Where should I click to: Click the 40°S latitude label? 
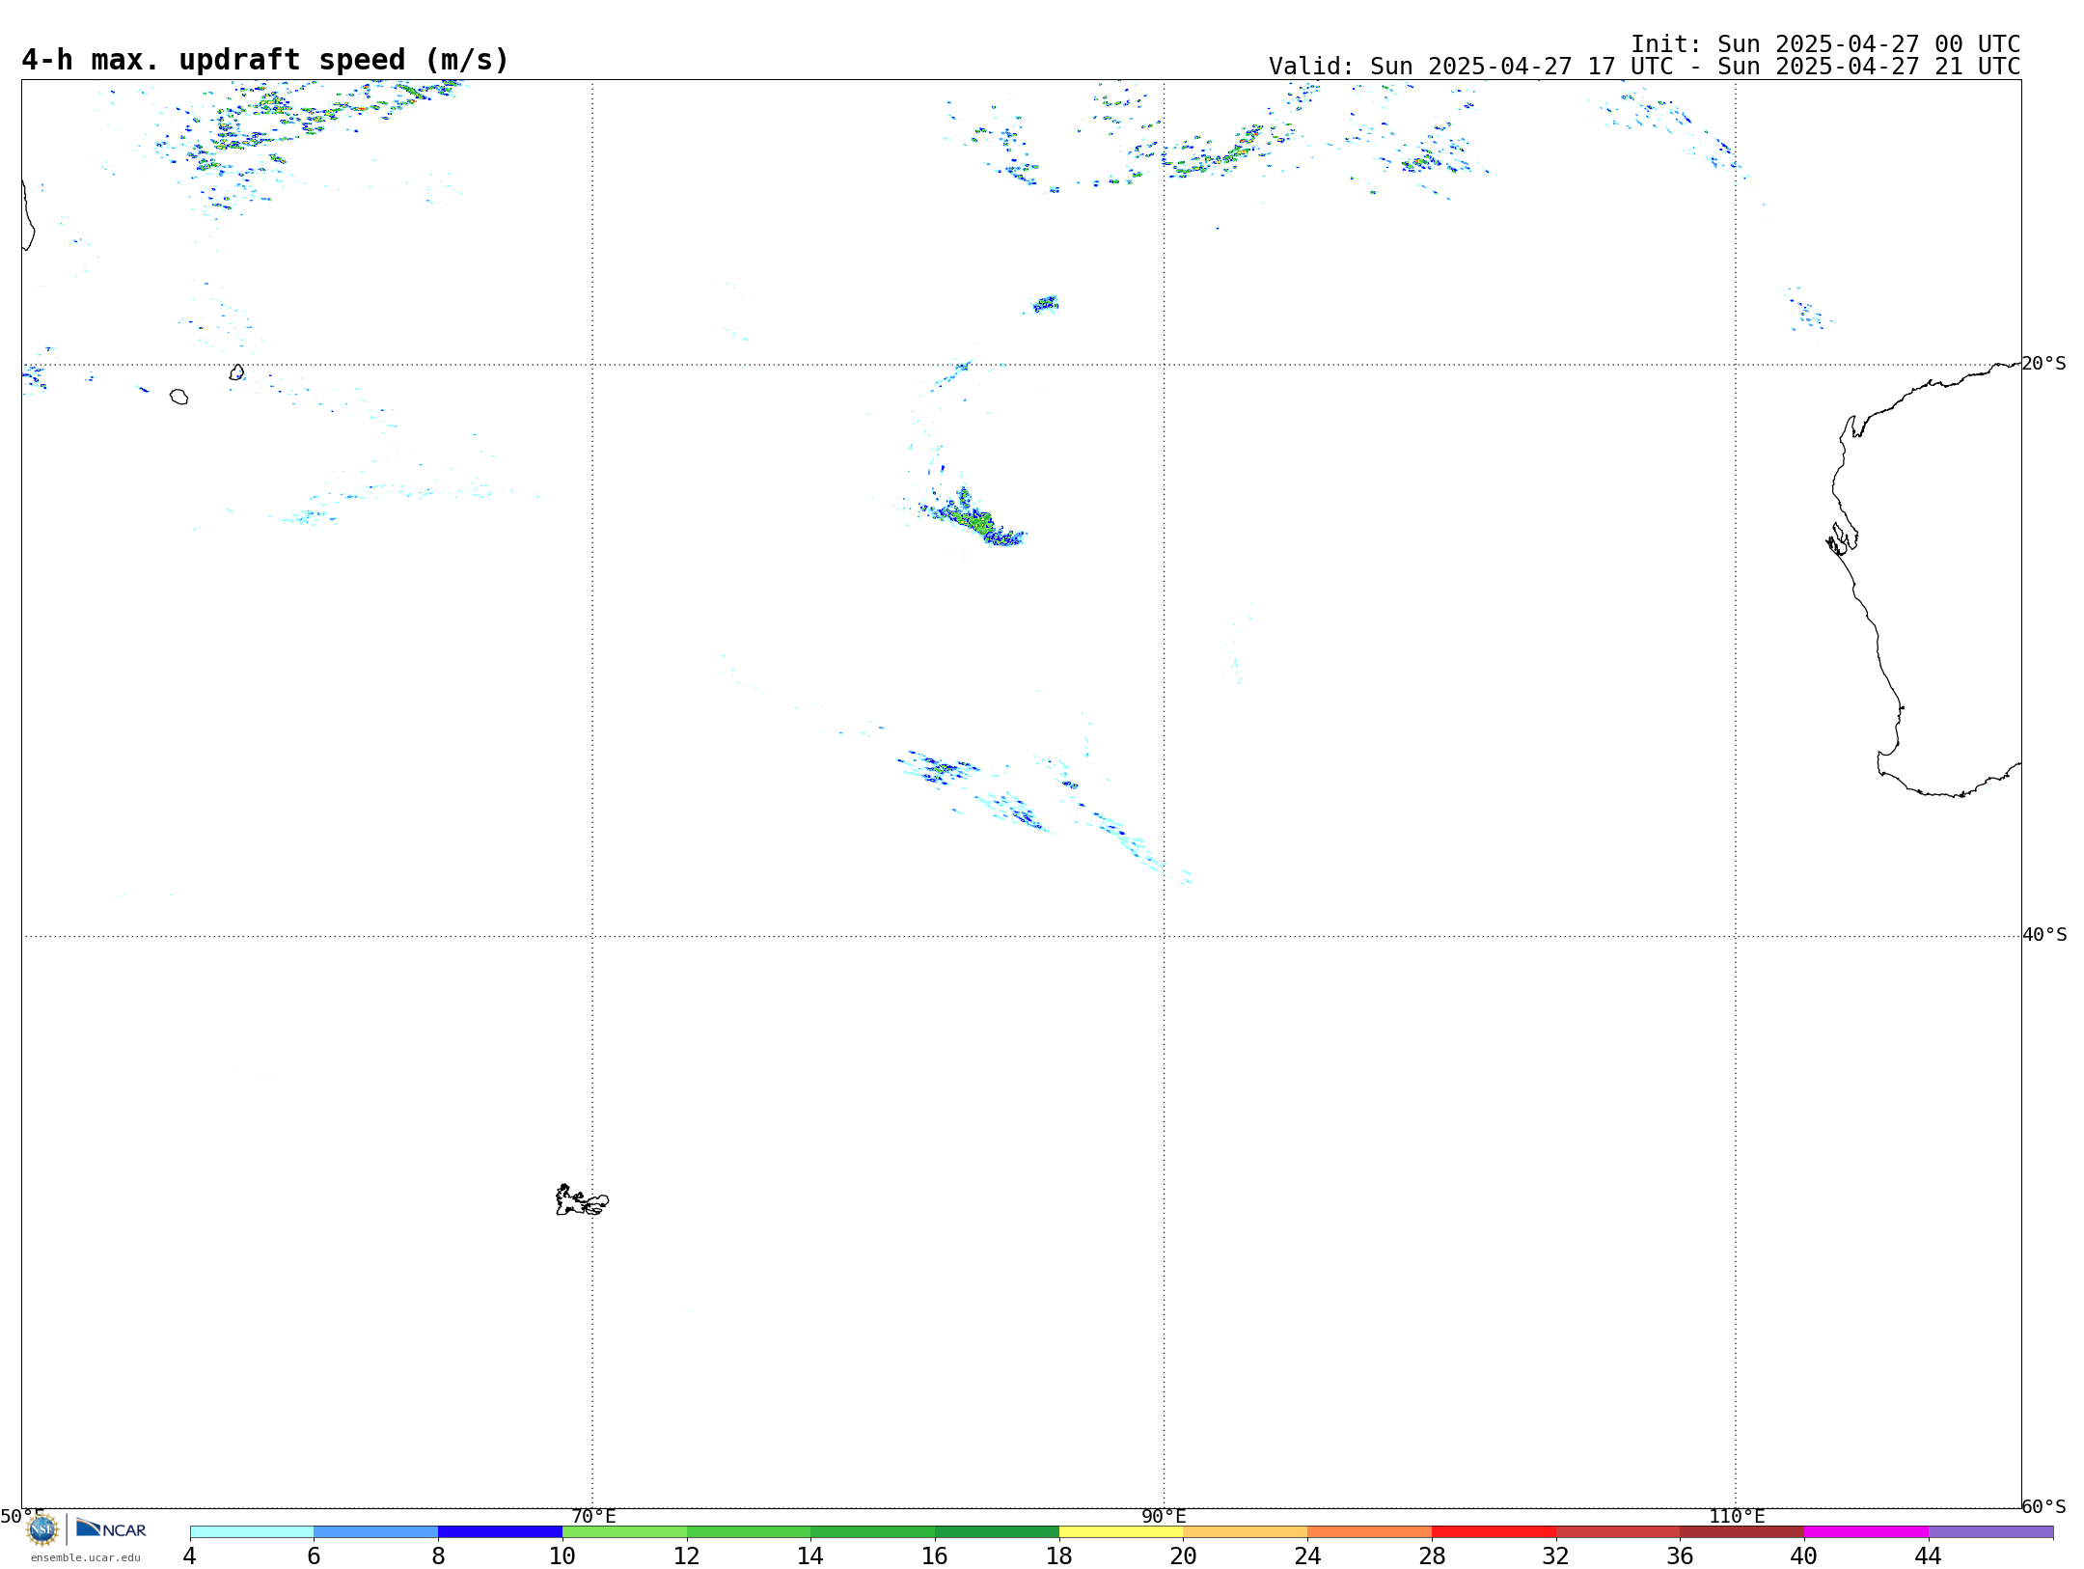pos(2044,935)
